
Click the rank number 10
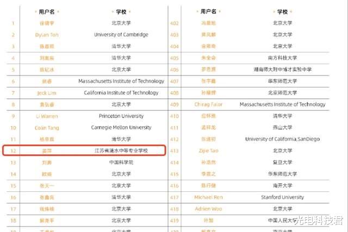click(13, 128)
